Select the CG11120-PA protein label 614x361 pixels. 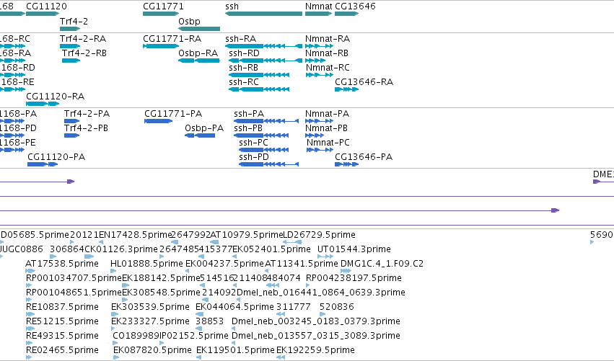(56, 157)
